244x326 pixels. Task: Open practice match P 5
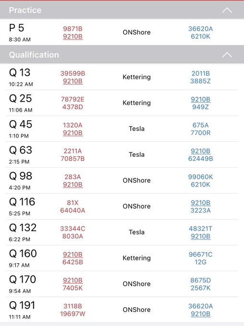pos(122,32)
